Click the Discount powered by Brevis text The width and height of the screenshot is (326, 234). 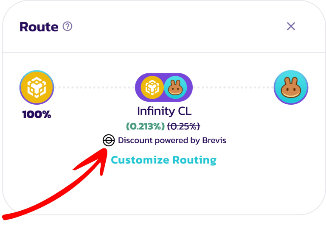[172, 140]
